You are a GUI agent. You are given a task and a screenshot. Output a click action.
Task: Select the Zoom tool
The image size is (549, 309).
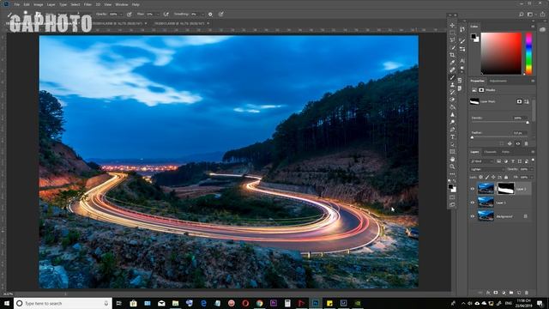click(x=452, y=167)
